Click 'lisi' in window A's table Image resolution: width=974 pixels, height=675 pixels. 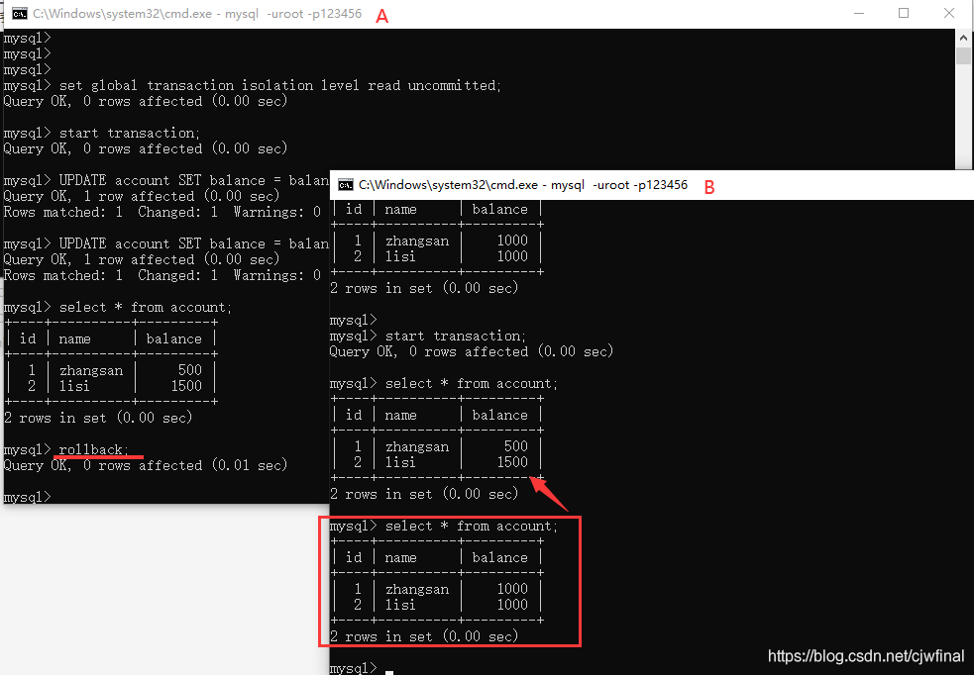[x=74, y=386]
